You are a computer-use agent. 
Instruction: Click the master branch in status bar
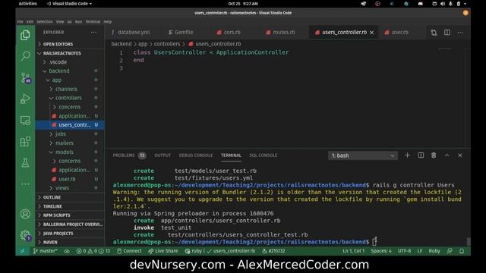46,251
